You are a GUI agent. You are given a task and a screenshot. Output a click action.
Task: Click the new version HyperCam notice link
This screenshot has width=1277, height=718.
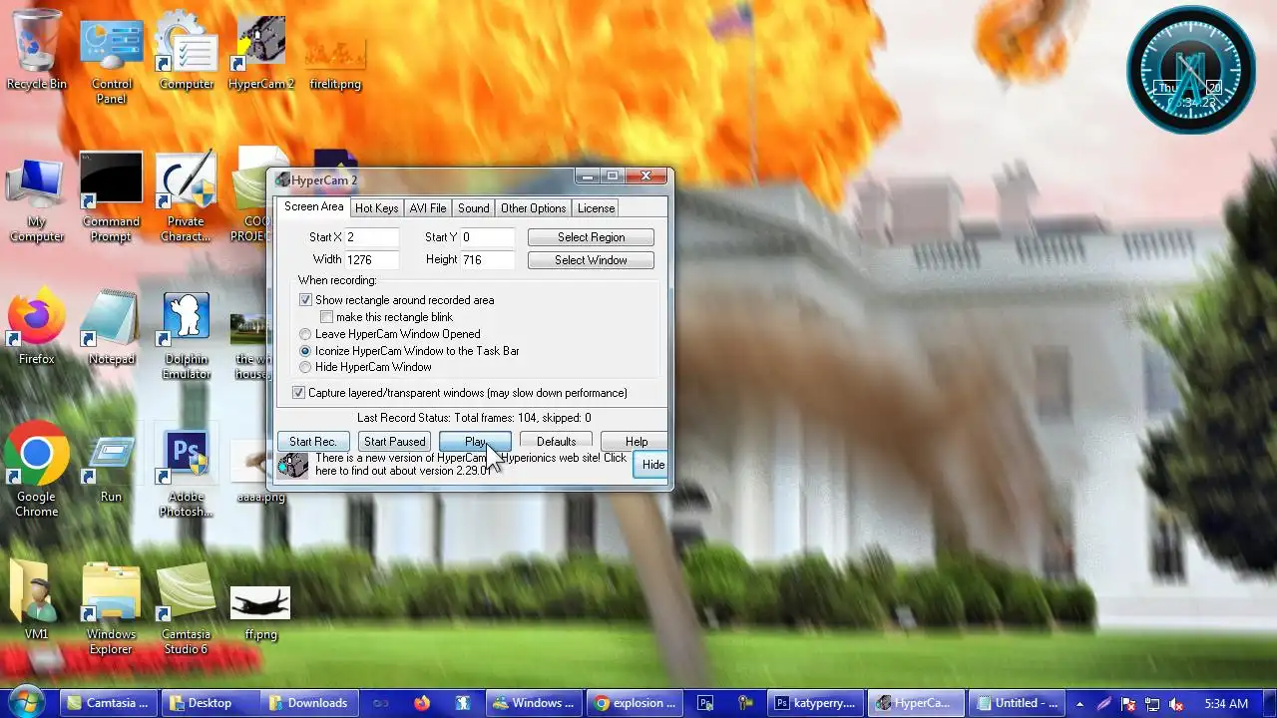click(x=471, y=465)
